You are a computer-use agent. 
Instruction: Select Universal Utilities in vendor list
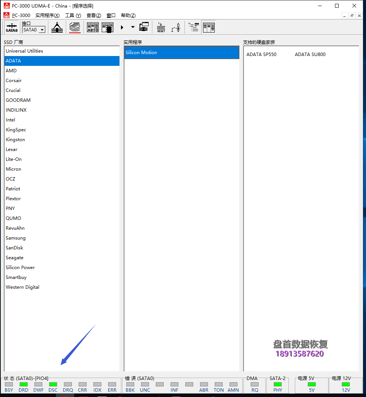click(62, 51)
